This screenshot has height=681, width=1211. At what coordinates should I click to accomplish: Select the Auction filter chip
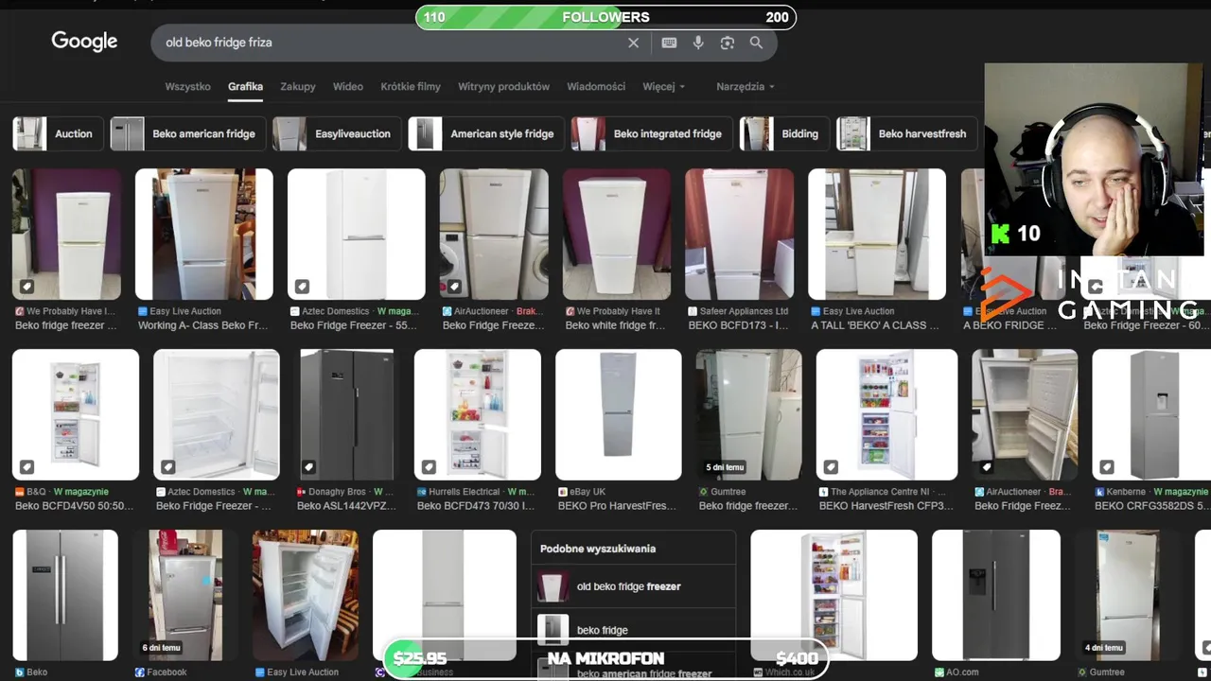(x=57, y=133)
